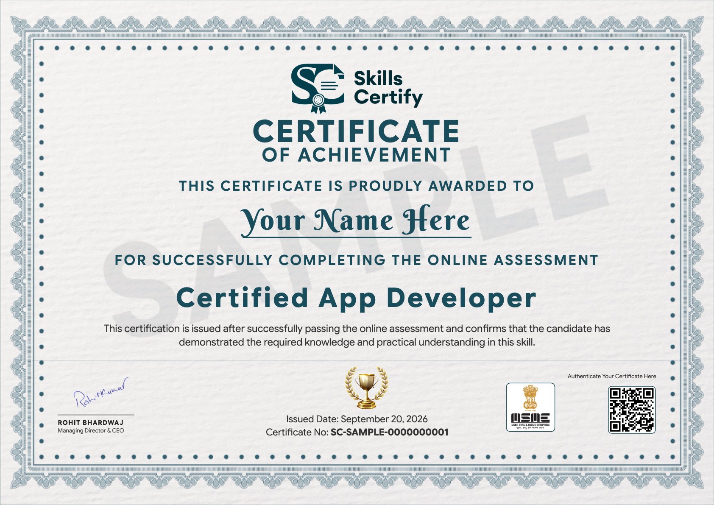
Task: Click the Rohit Kumar handwritten signature
Action: [x=101, y=392]
